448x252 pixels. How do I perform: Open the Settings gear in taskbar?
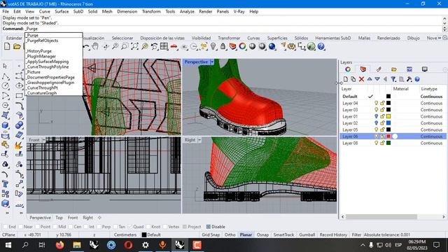click(146, 245)
